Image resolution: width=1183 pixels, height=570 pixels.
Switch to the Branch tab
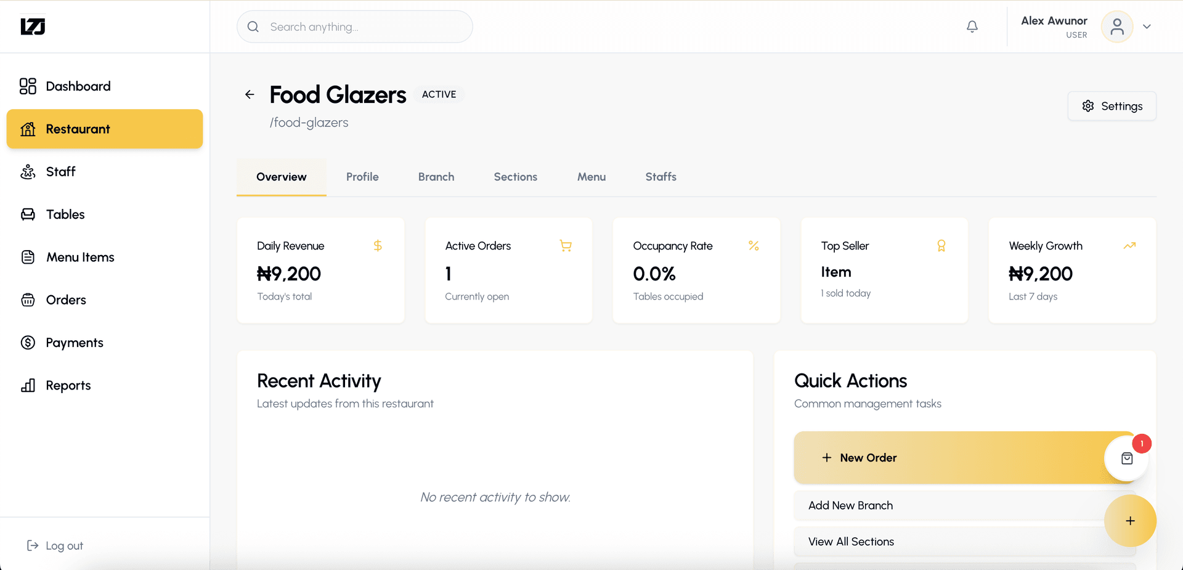(436, 177)
